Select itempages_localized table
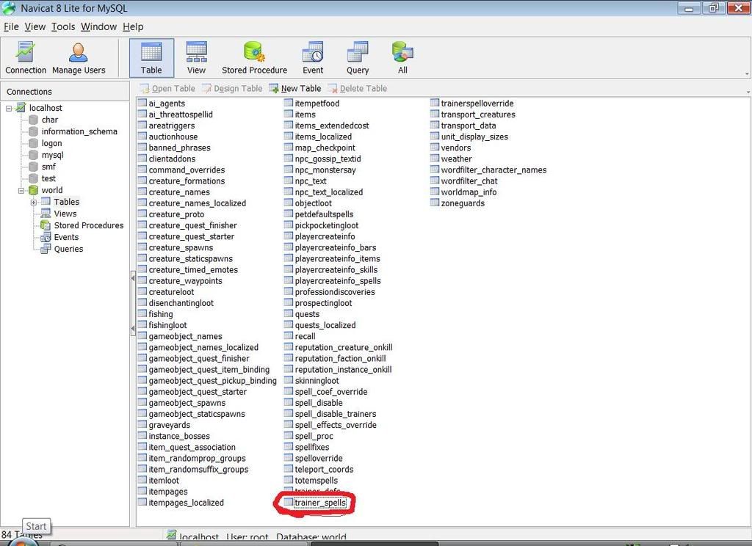The width and height of the screenshot is (752, 546). (x=181, y=503)
